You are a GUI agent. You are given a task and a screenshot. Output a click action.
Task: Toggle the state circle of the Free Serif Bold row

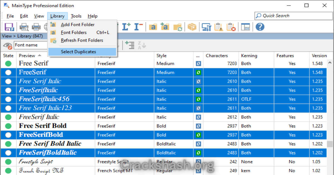pyautogui.click(x=8, y=126)
